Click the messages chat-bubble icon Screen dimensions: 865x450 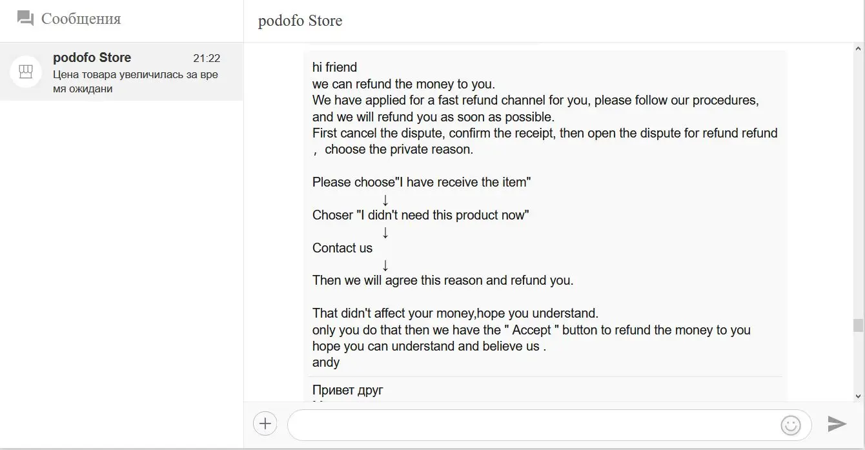[25, 19]
